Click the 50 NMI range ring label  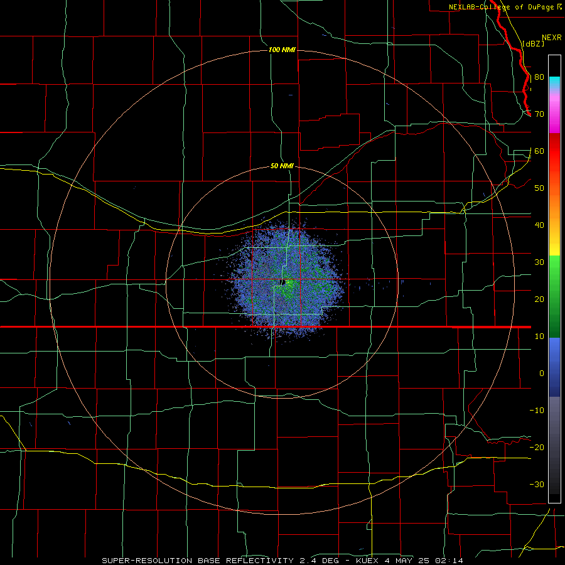click(x=282, y=166)
